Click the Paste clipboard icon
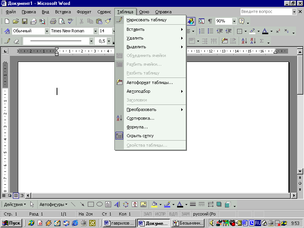 click(x=99, y=21)
